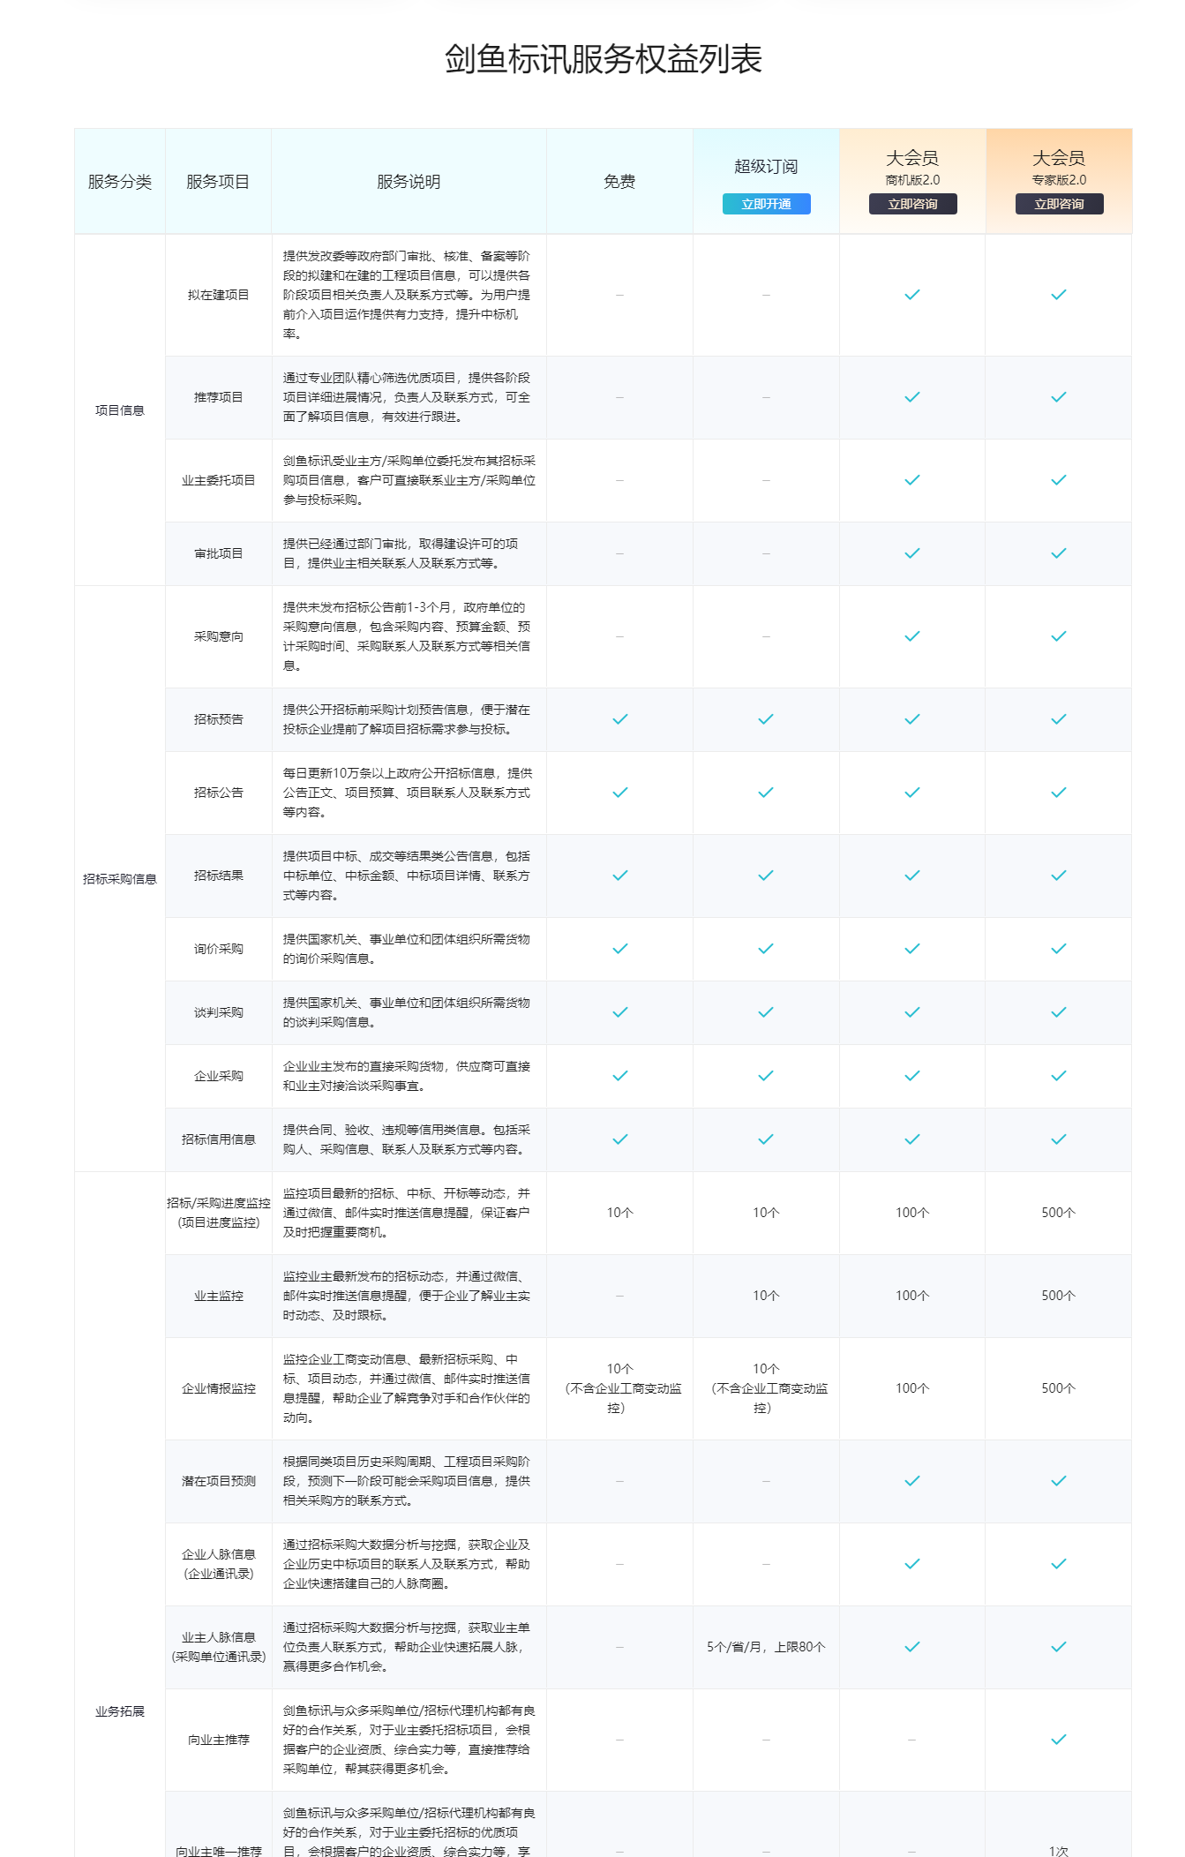
Task: Click the 超级订阅 heading text
Action: click(766, 167)
